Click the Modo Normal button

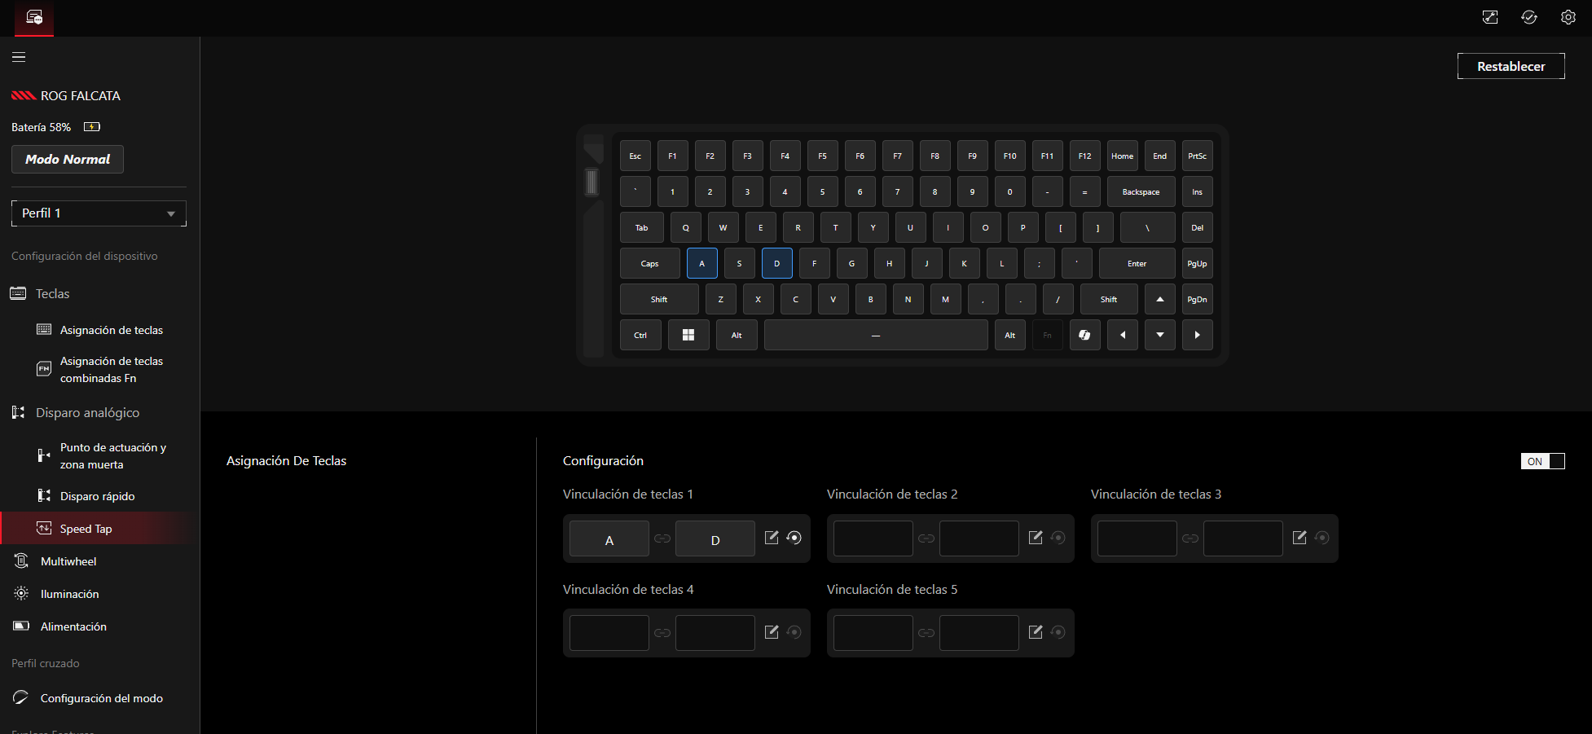coord(68,160)
